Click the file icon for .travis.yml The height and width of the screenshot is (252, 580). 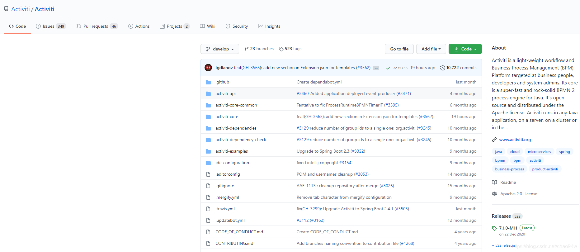(208, 209)
